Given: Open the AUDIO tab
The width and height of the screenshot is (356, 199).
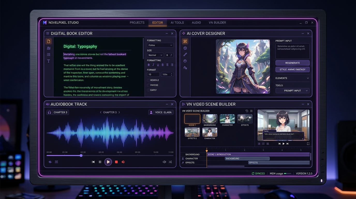Looking at the screenshot, I should pyautogui.click(x=196, y=23).
